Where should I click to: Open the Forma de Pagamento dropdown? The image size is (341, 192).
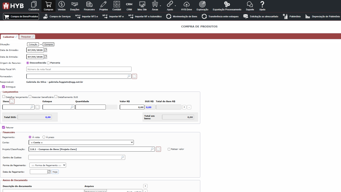point(48,165)
